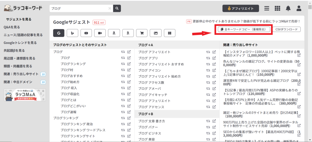Select 類語・同義語を見る in sidebar
The width and height of the screenshot is (312, 142).
click(x=18, y=66)
